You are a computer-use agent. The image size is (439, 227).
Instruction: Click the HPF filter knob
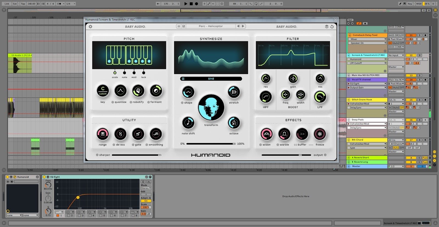266,97
